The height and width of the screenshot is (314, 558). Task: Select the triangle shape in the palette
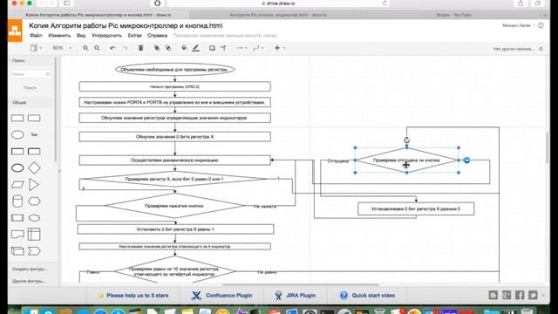pos(34,185)
